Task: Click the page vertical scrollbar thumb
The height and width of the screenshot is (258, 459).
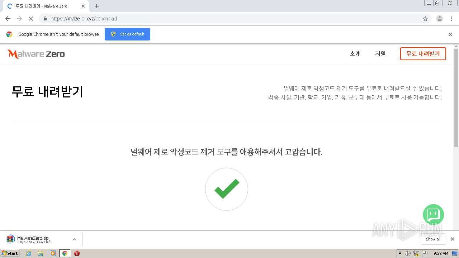Action: tap(456, 97)
